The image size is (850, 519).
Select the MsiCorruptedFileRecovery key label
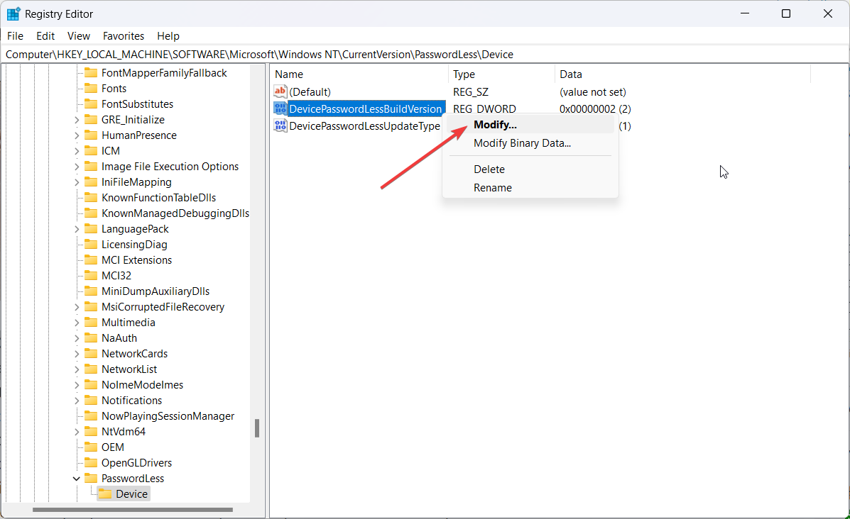pos(163,307)
